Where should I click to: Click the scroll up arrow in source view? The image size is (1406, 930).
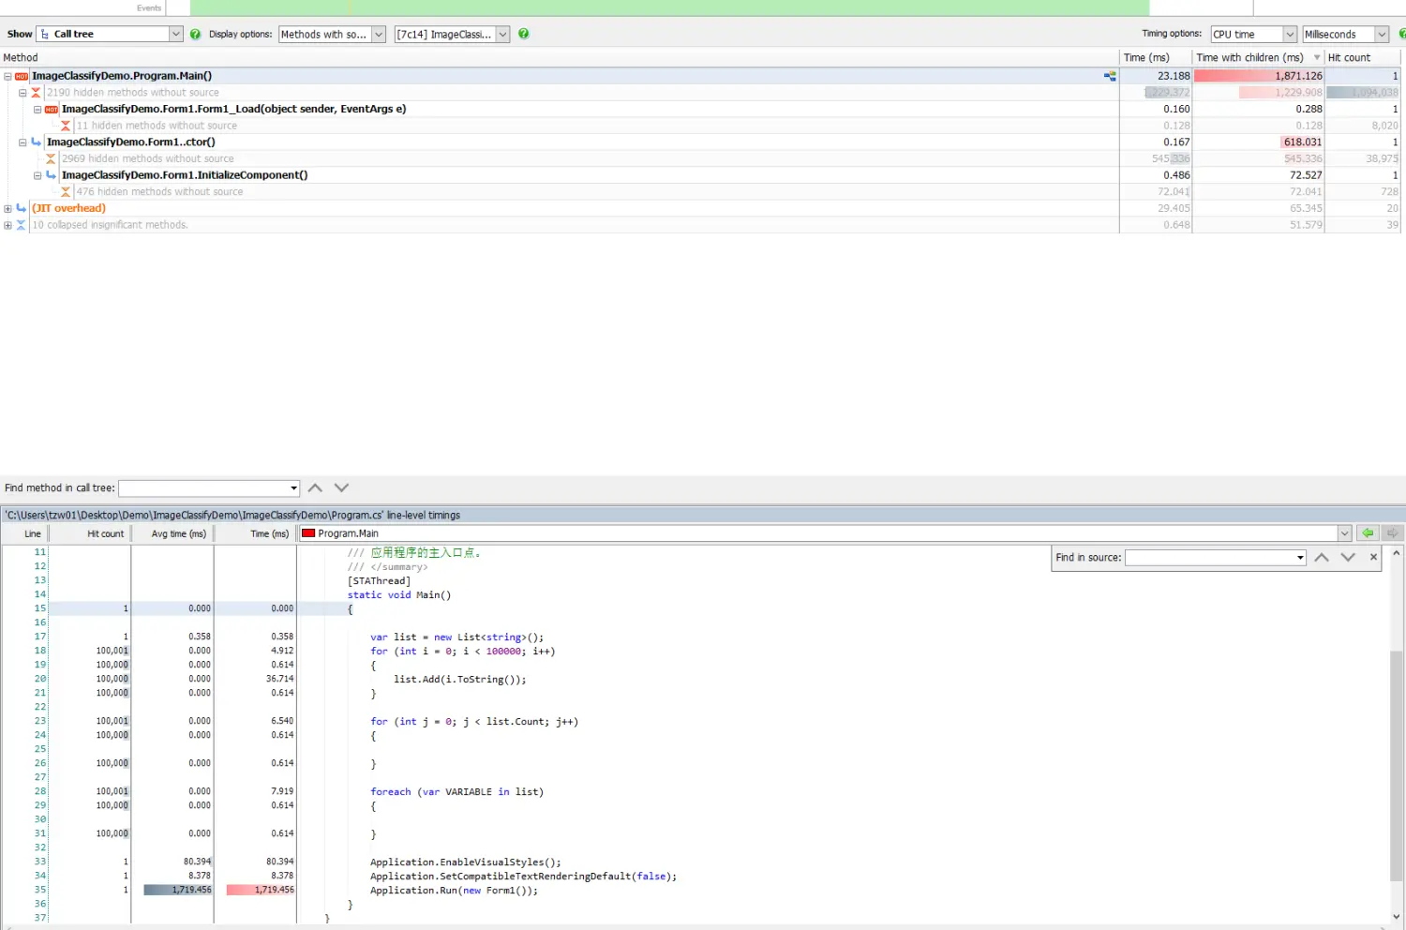tap(1396, 553)
